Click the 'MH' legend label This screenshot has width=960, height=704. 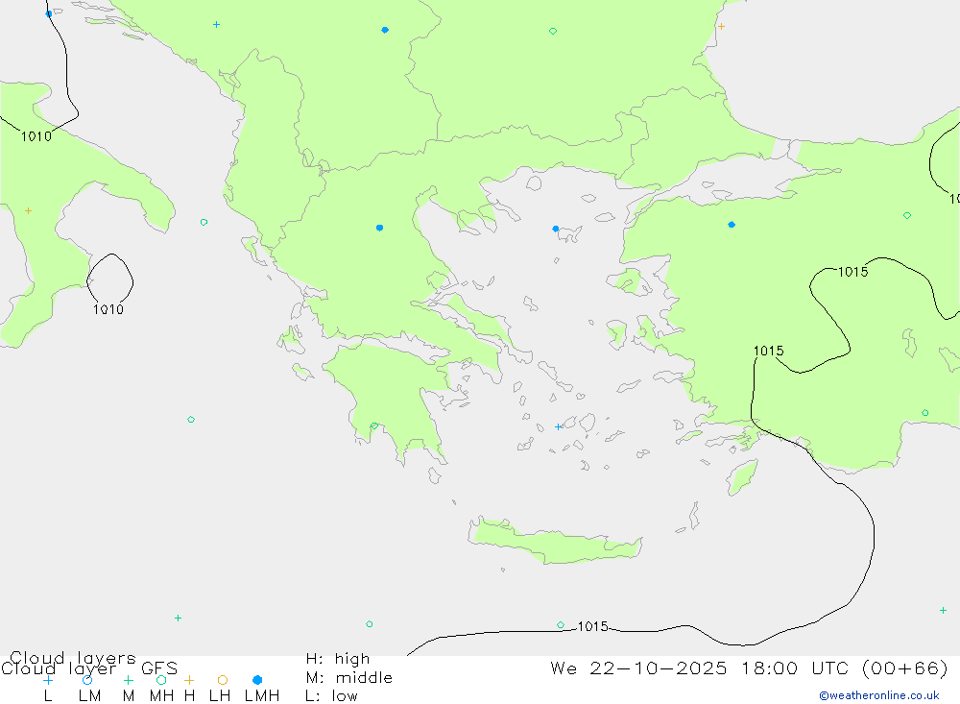(x=161, y=696)
